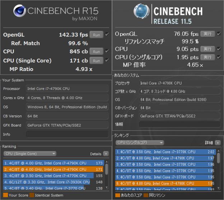Toggle CPU checkbox in Cinebench 11.5
224x200 pixels.
(219, 49)
